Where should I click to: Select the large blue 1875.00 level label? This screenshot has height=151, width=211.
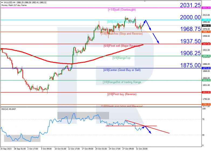(190, 65)
